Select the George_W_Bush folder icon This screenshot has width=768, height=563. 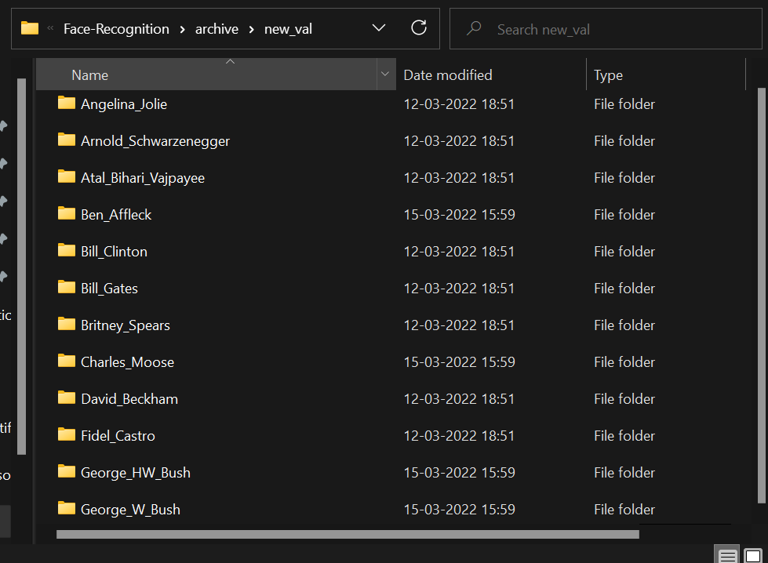coord(67,509)
